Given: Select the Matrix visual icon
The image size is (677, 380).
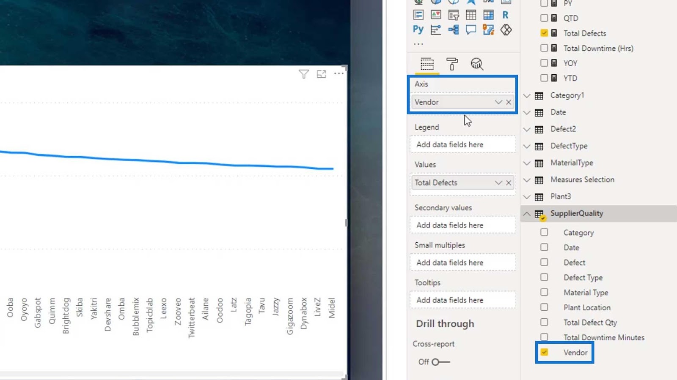Looking at the screenshot, I should 488,15.
